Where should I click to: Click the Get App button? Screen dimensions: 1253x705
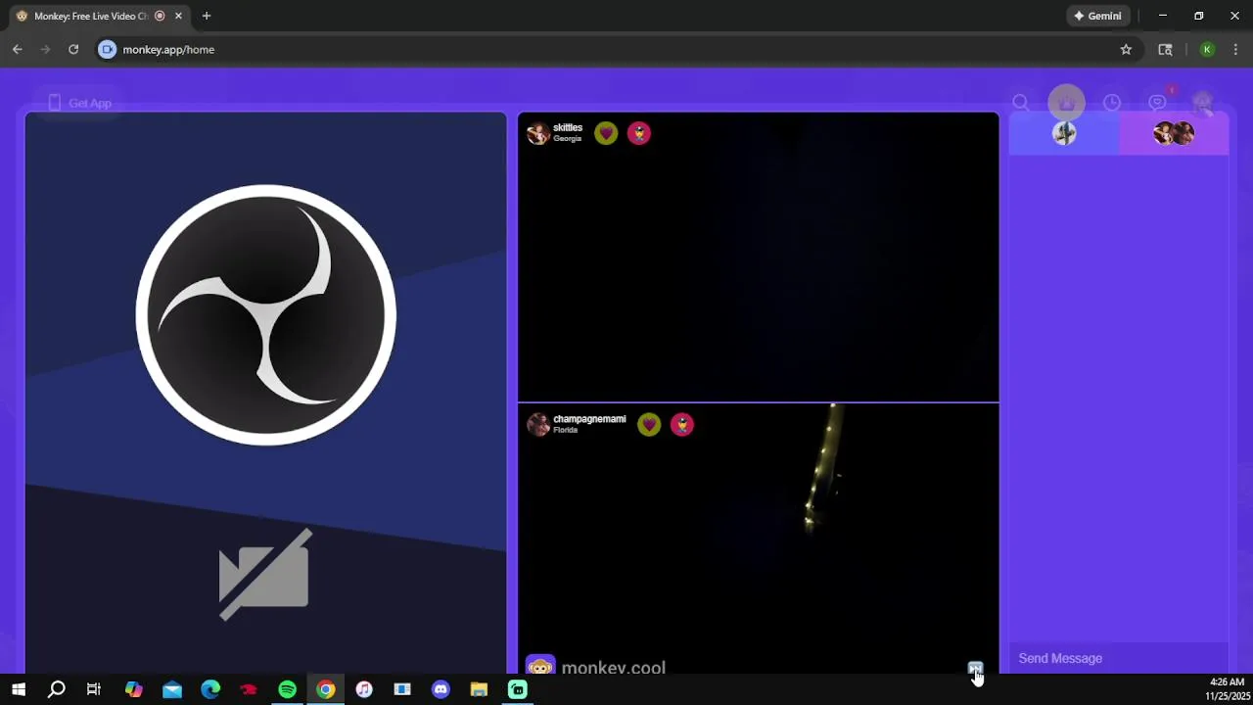coord(79,103)
